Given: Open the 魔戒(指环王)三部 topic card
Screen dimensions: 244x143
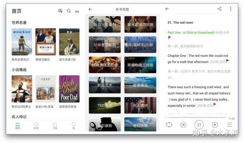Looking at the screenshot, I should pos(140,45).
